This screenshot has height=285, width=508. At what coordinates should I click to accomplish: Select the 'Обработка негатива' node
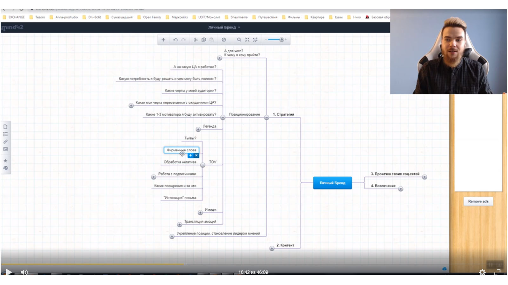click(180, 162)
